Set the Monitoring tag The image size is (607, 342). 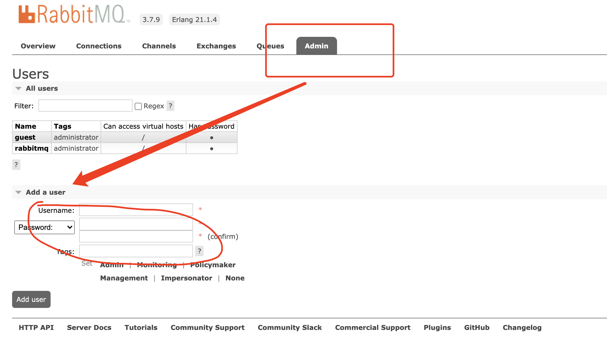[157, 265]
